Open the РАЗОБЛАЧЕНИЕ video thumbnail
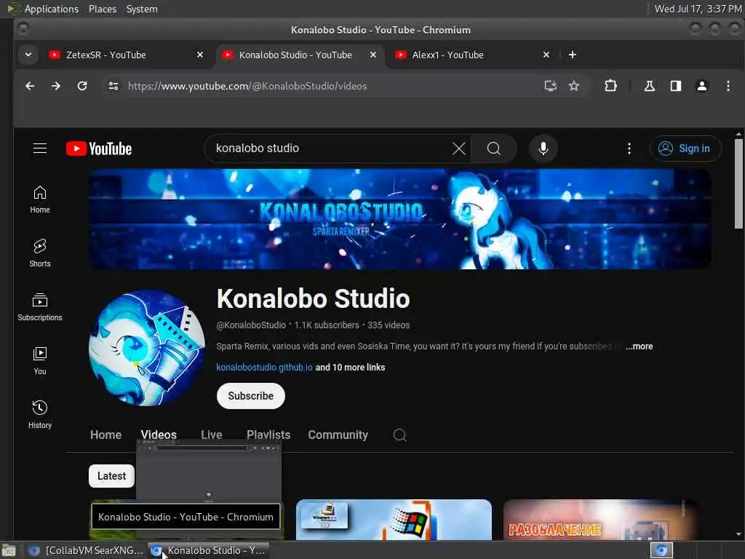The image size is (745, 559). tap(601, 520)
